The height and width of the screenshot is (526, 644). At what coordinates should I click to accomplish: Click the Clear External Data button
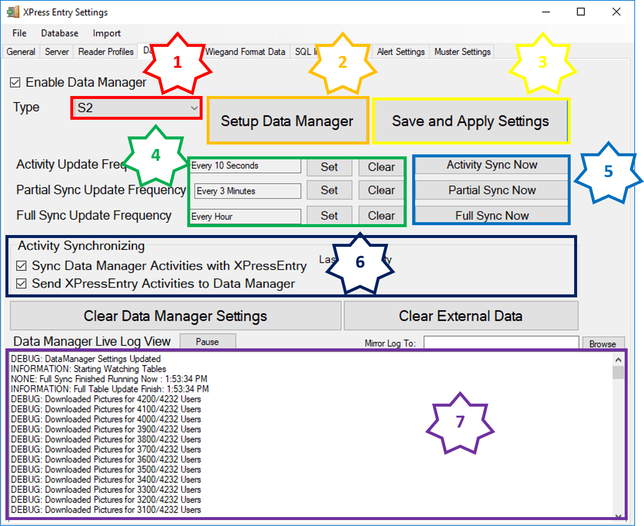pos(461,316)
